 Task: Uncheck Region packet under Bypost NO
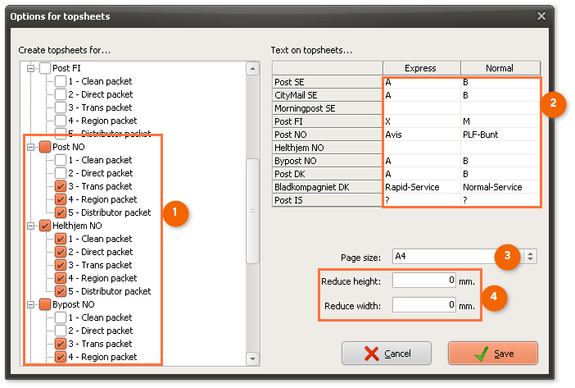(x=61, y=357)
